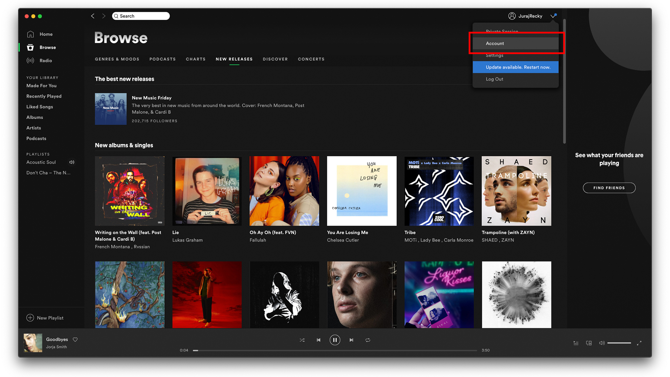Image resolution: width=670 pixels, height=377 pixels.
Task: Open Liked Songs
Action: [x=40, y=107]
